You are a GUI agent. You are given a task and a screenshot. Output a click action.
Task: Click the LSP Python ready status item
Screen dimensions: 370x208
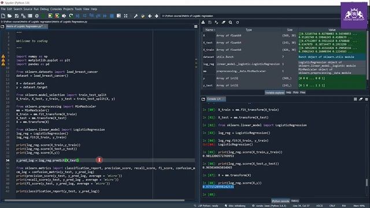pos(206,206)
